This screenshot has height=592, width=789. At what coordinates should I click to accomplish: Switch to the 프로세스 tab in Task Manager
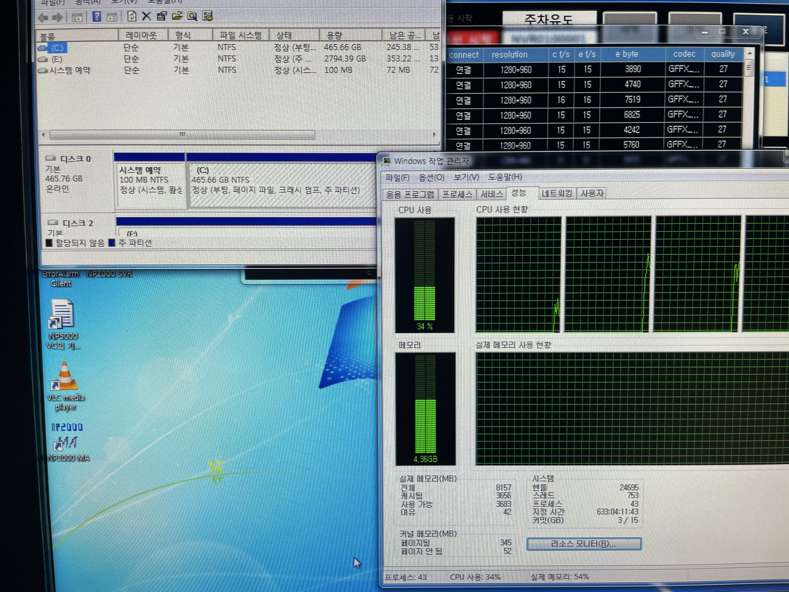point(457,194)
